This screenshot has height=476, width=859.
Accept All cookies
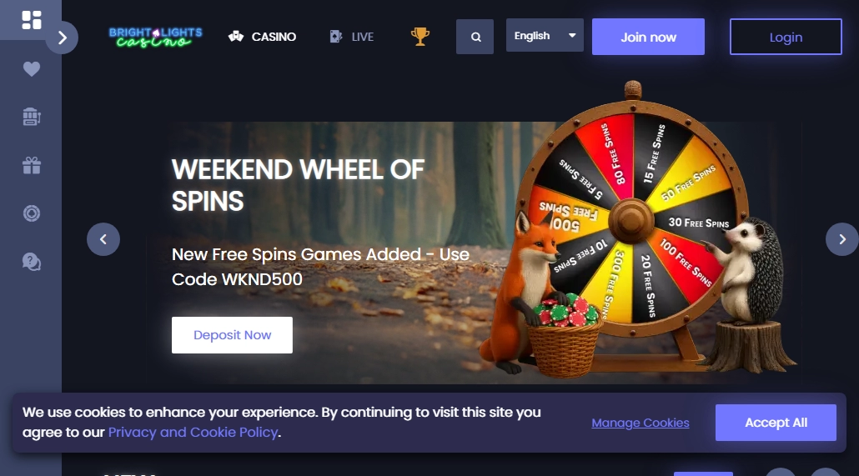tap(776, 423)
